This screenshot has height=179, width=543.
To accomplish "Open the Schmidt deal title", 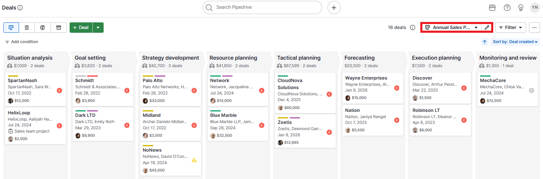I will 85,80.
